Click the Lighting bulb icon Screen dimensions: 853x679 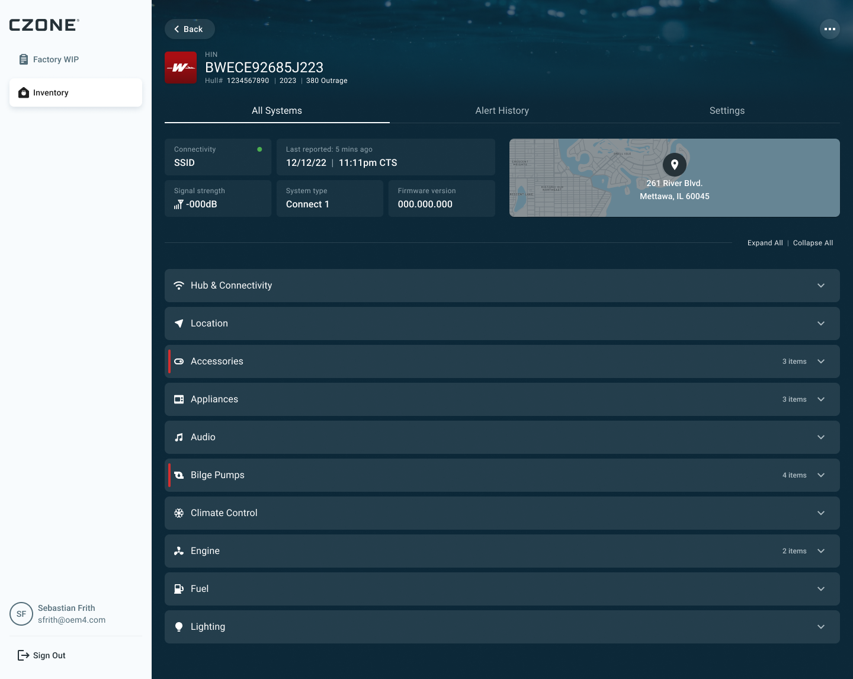pyautogui.click(x=179, y=627)
